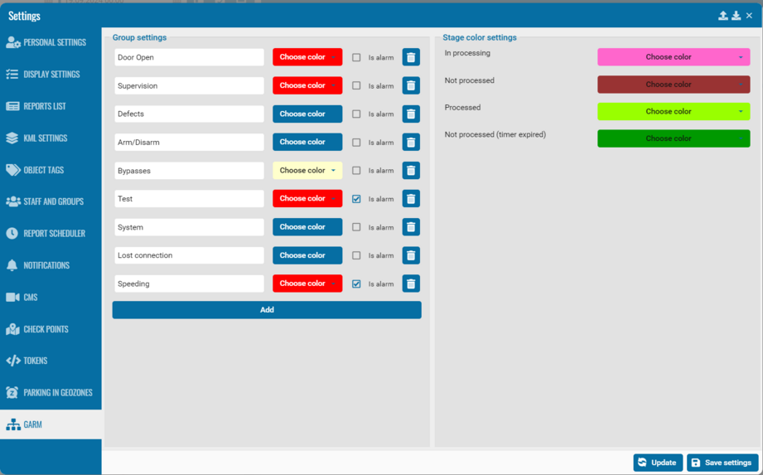Screen dimensions: 763x475
Task: Go to KML Settings in sidebar
Action: (46, 138)
